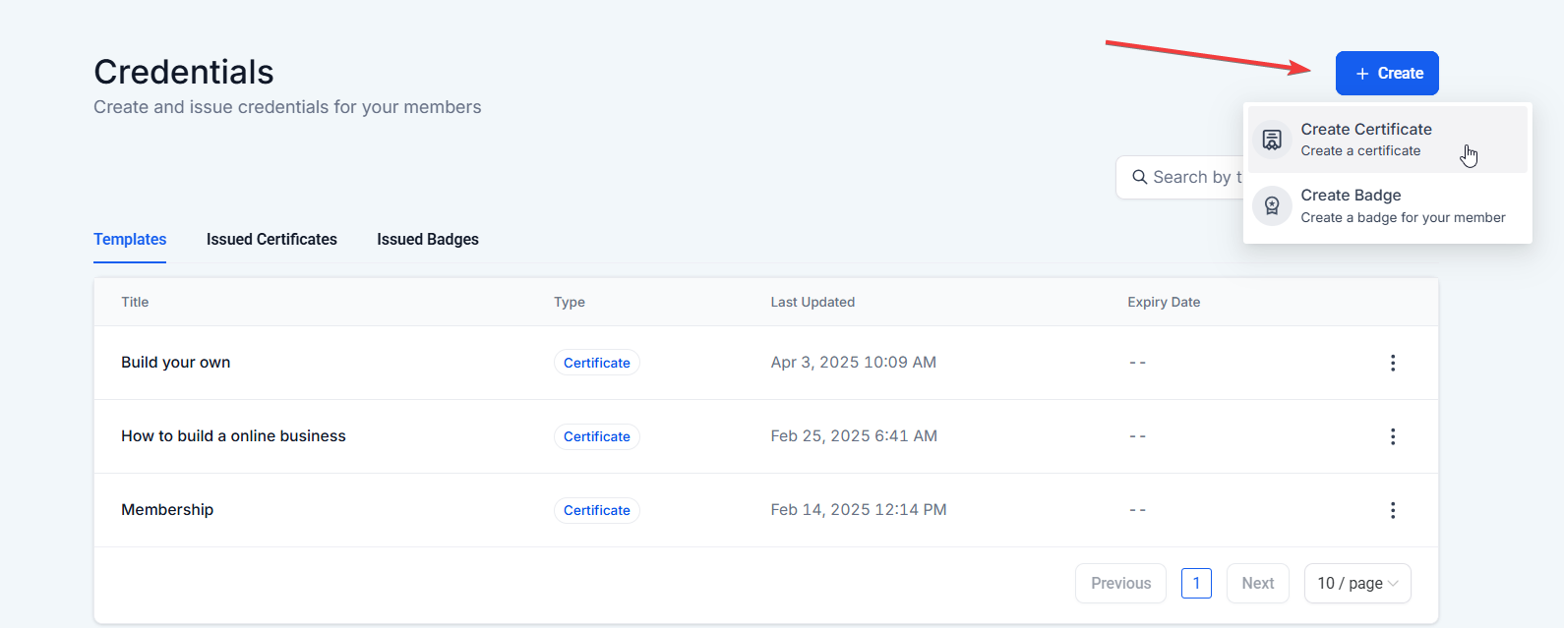Open the Build your own template title
The height and width of the screenshot is (628, 1564).
[x=176, y=363]
